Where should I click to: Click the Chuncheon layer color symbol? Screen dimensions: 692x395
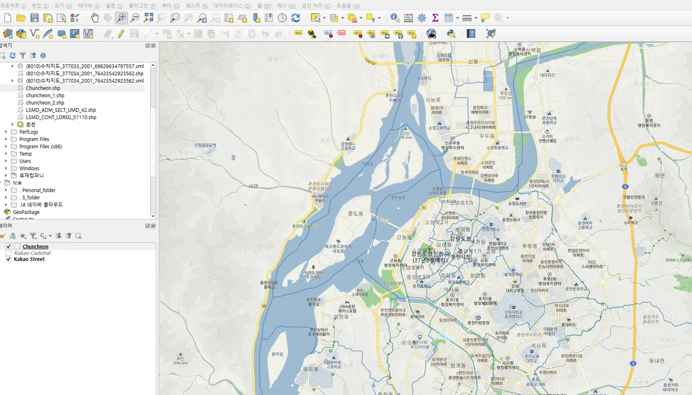point(17,247)
